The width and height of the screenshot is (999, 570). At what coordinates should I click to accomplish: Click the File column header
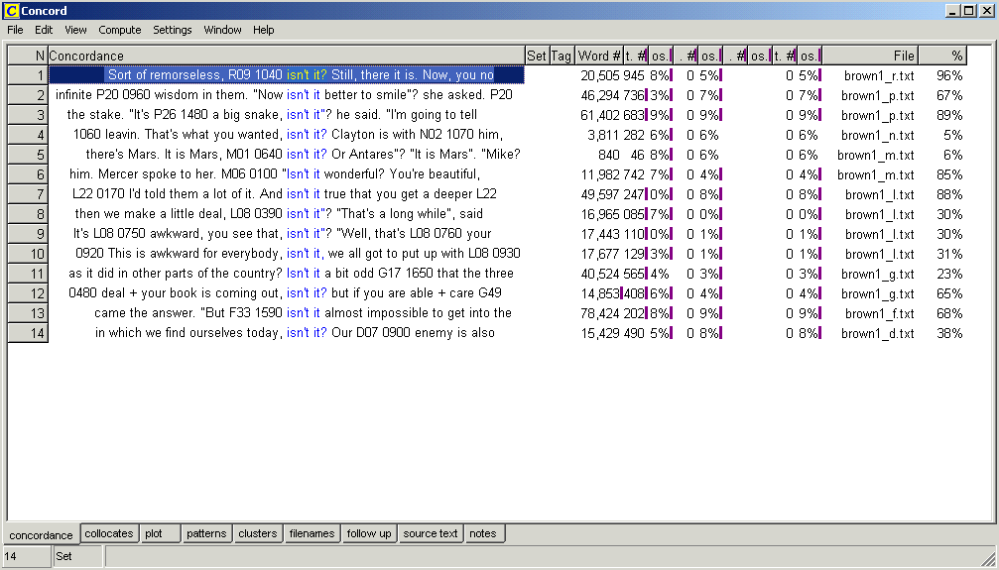[x=870, y=56]
